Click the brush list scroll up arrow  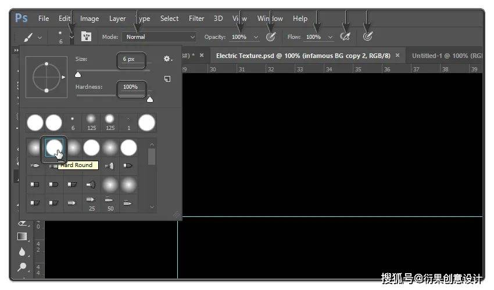(152, 144)
